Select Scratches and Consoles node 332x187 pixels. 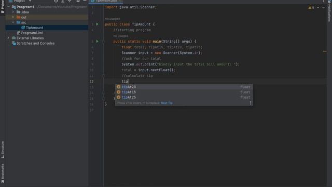tap(35, 43)
